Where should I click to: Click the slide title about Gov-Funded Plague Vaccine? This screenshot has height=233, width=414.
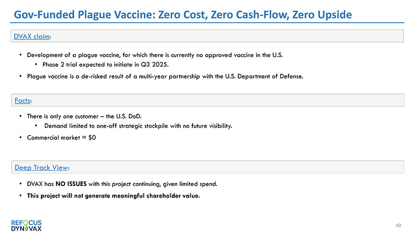182,14
